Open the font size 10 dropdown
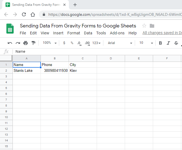 (x=146, y=43)
